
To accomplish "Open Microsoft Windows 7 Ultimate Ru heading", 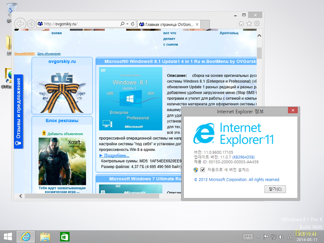I will click(145, 179).
